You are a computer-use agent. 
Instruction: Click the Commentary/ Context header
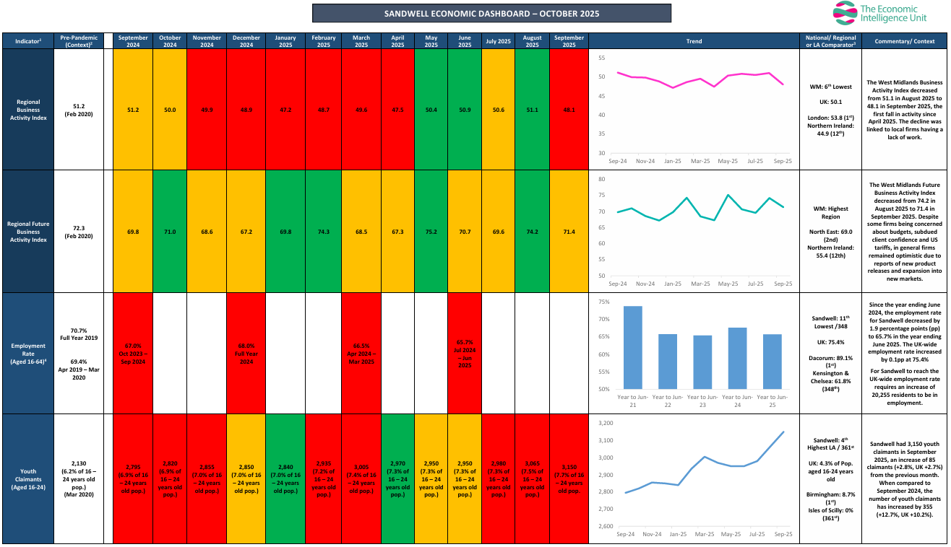905,41
